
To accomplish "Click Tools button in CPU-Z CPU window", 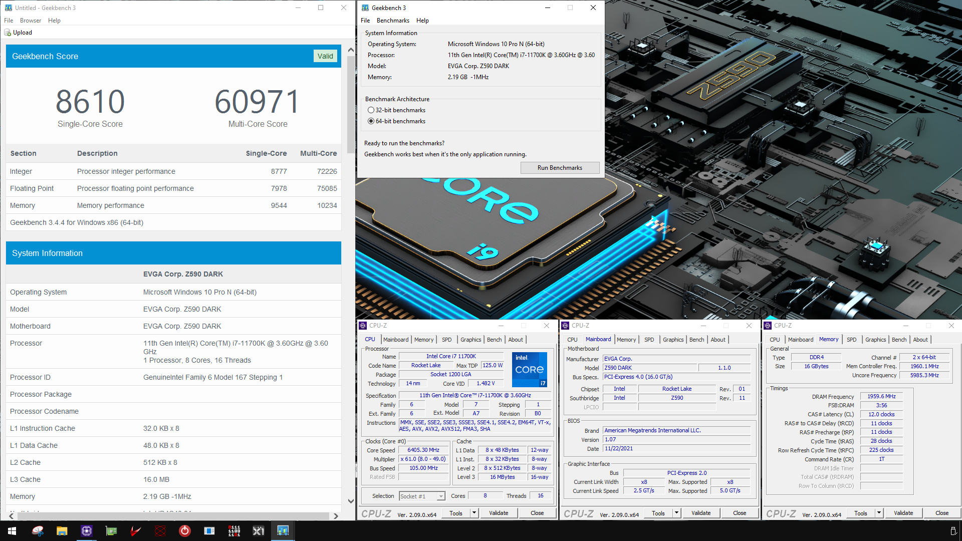I will pos(456,513).
